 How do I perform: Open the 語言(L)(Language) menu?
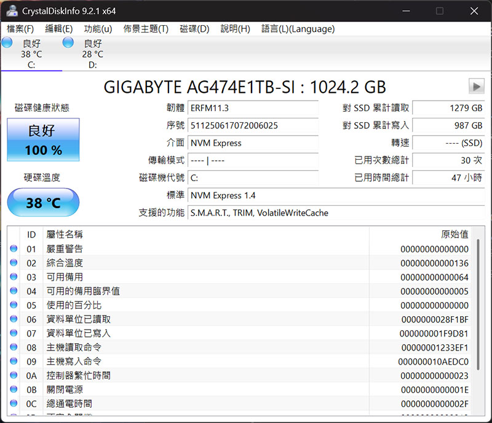tap(298, 29)
